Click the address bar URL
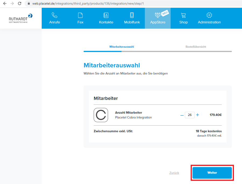 pos(88,3)
